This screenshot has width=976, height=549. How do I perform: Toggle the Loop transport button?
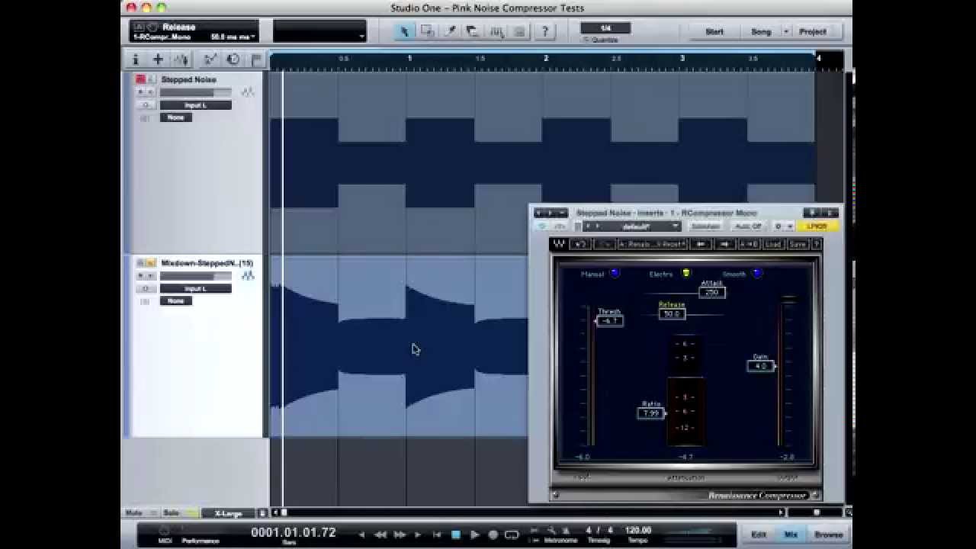pyautogui.click(x=512, y=535)
